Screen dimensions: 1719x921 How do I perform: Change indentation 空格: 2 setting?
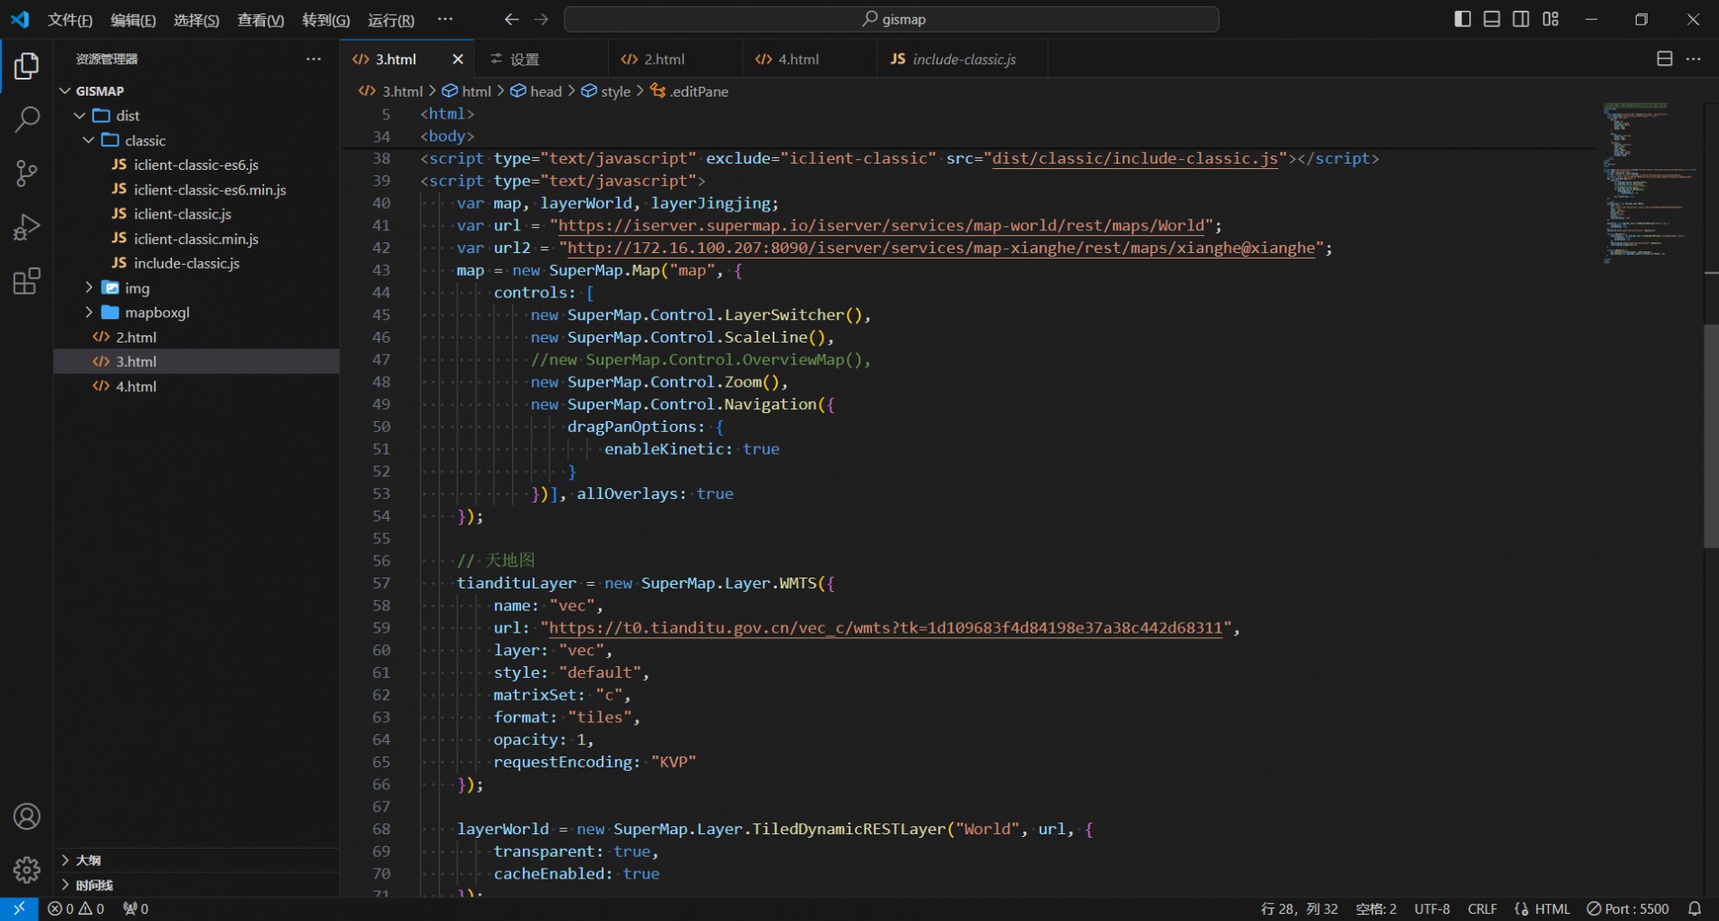coord(1376,909)
